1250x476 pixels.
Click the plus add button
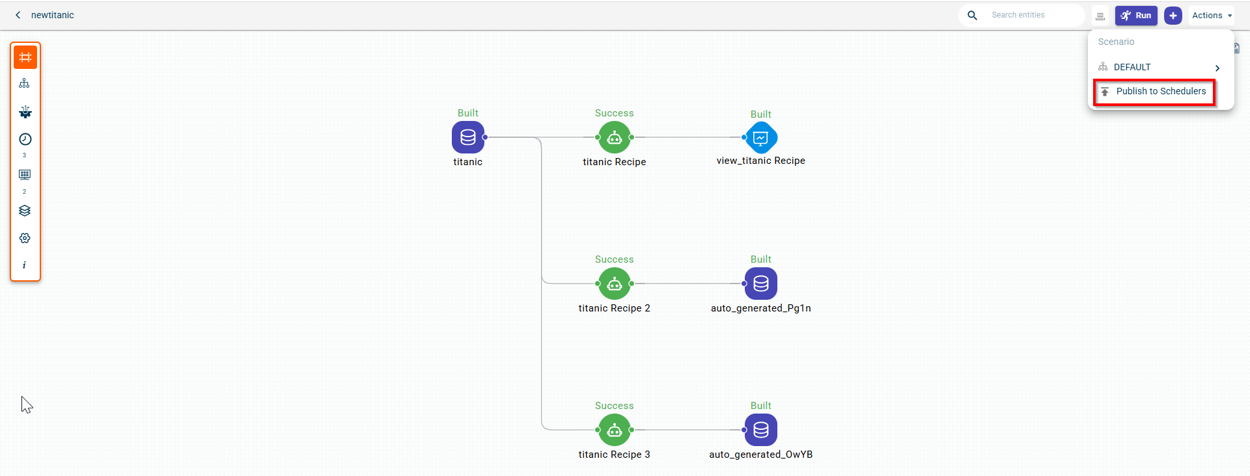coord(1173,16)
